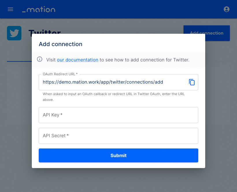Click empty area of blue header bar

[x=136, y=9]
